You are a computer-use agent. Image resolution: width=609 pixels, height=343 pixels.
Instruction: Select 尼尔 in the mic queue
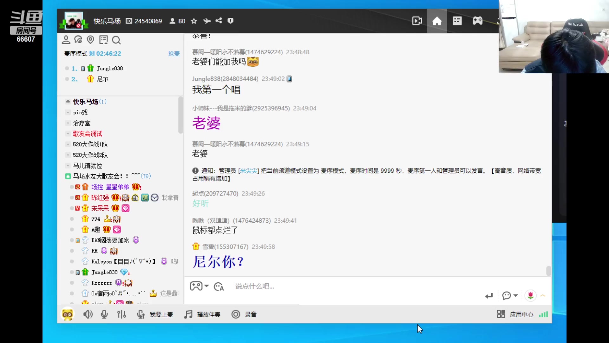[x=102, y=79]
